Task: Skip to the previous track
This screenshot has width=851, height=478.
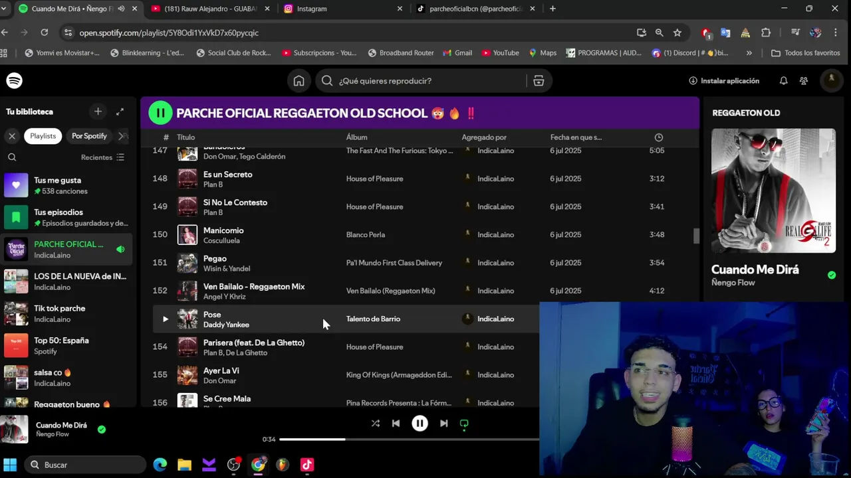Action: [x=396, y=423]
